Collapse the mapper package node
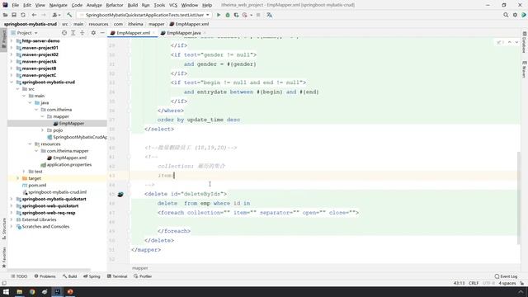This screenshot has height=297, width=528. (x=42, y=116)
